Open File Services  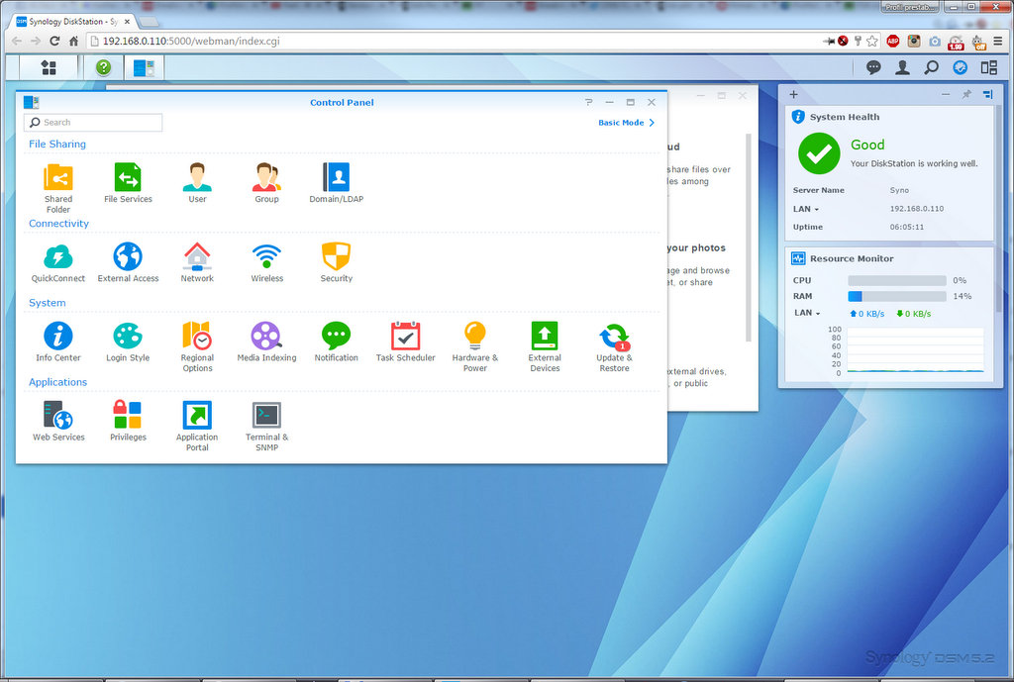tap(128, 183)
